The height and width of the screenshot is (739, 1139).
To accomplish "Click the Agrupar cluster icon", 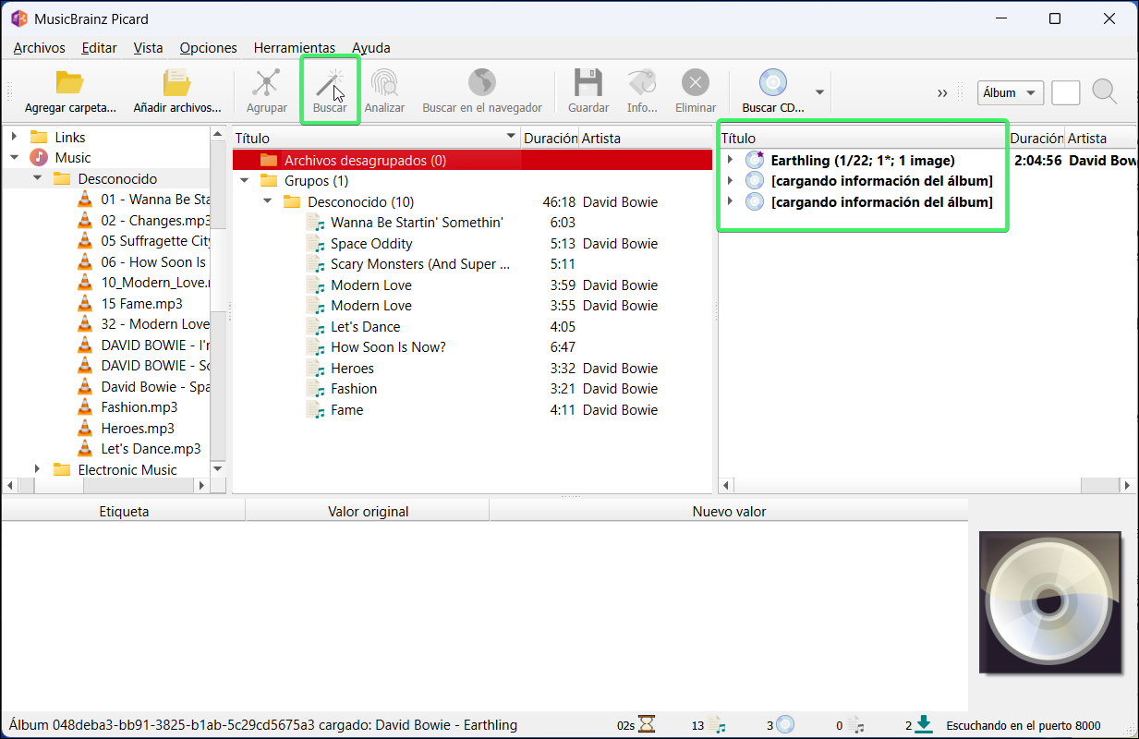I will point(266,82).
